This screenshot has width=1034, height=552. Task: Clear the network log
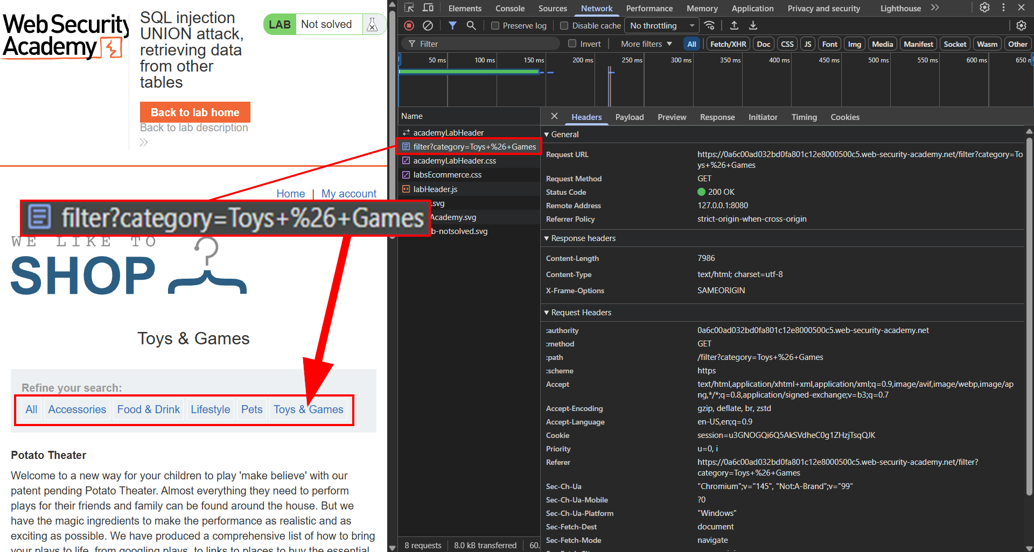pyautogui.click(x=428, y=25)
